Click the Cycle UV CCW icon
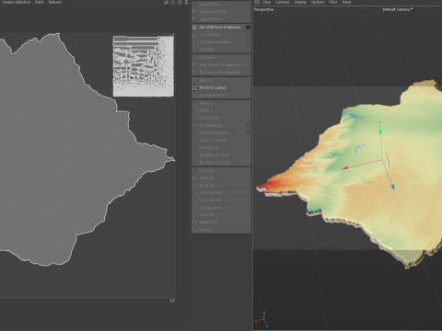Image resolution: width=442 pixels, height=331 pixels. [194, 193]
